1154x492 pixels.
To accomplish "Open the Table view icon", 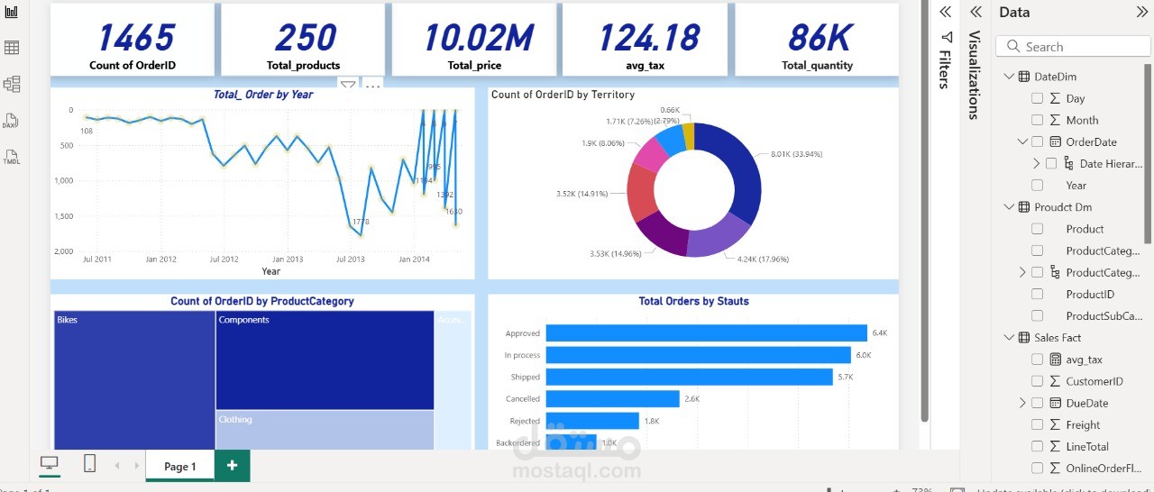I will 12,48.
